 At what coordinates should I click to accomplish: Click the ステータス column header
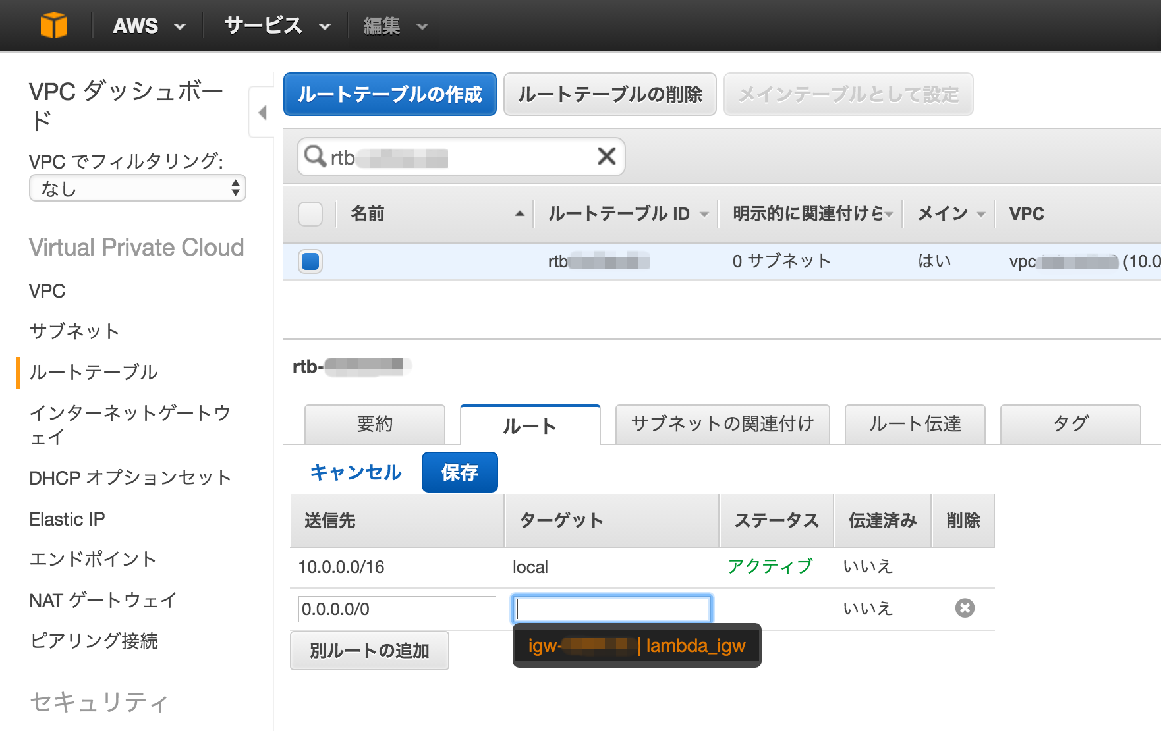pos(777,521)
